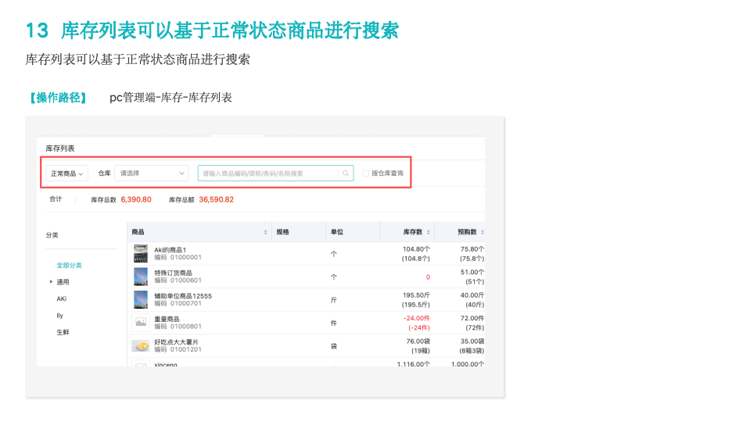Click product name Aki的商品1
This screenshot has height=422, width=750.
pyautogui.click(x=170, y=250)
